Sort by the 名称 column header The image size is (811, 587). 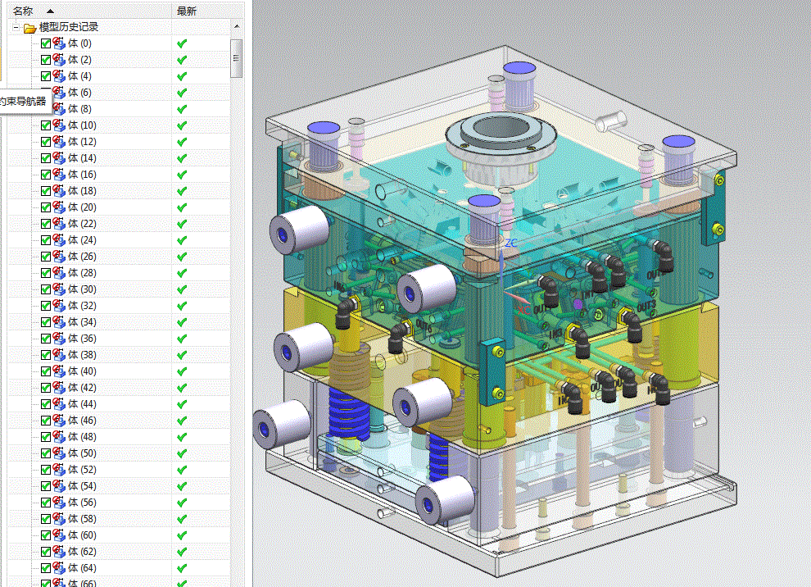89,11
